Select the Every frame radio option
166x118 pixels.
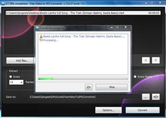tap(135, 77)
